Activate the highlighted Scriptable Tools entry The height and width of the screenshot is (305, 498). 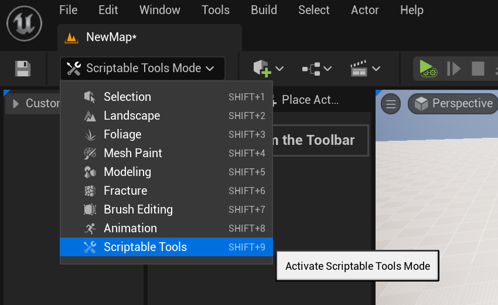point(145,247)
